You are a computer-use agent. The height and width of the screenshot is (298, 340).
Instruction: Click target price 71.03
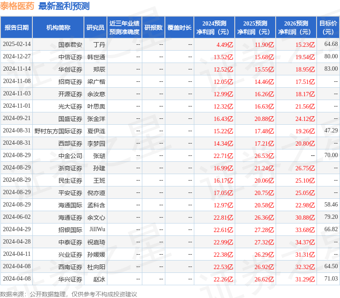[x=331, y=279]
